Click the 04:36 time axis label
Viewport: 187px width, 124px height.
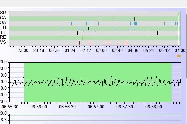[133, 50]
